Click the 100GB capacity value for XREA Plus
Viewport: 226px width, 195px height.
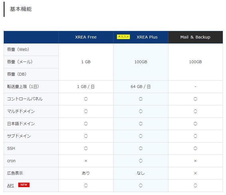pos(141,62)
